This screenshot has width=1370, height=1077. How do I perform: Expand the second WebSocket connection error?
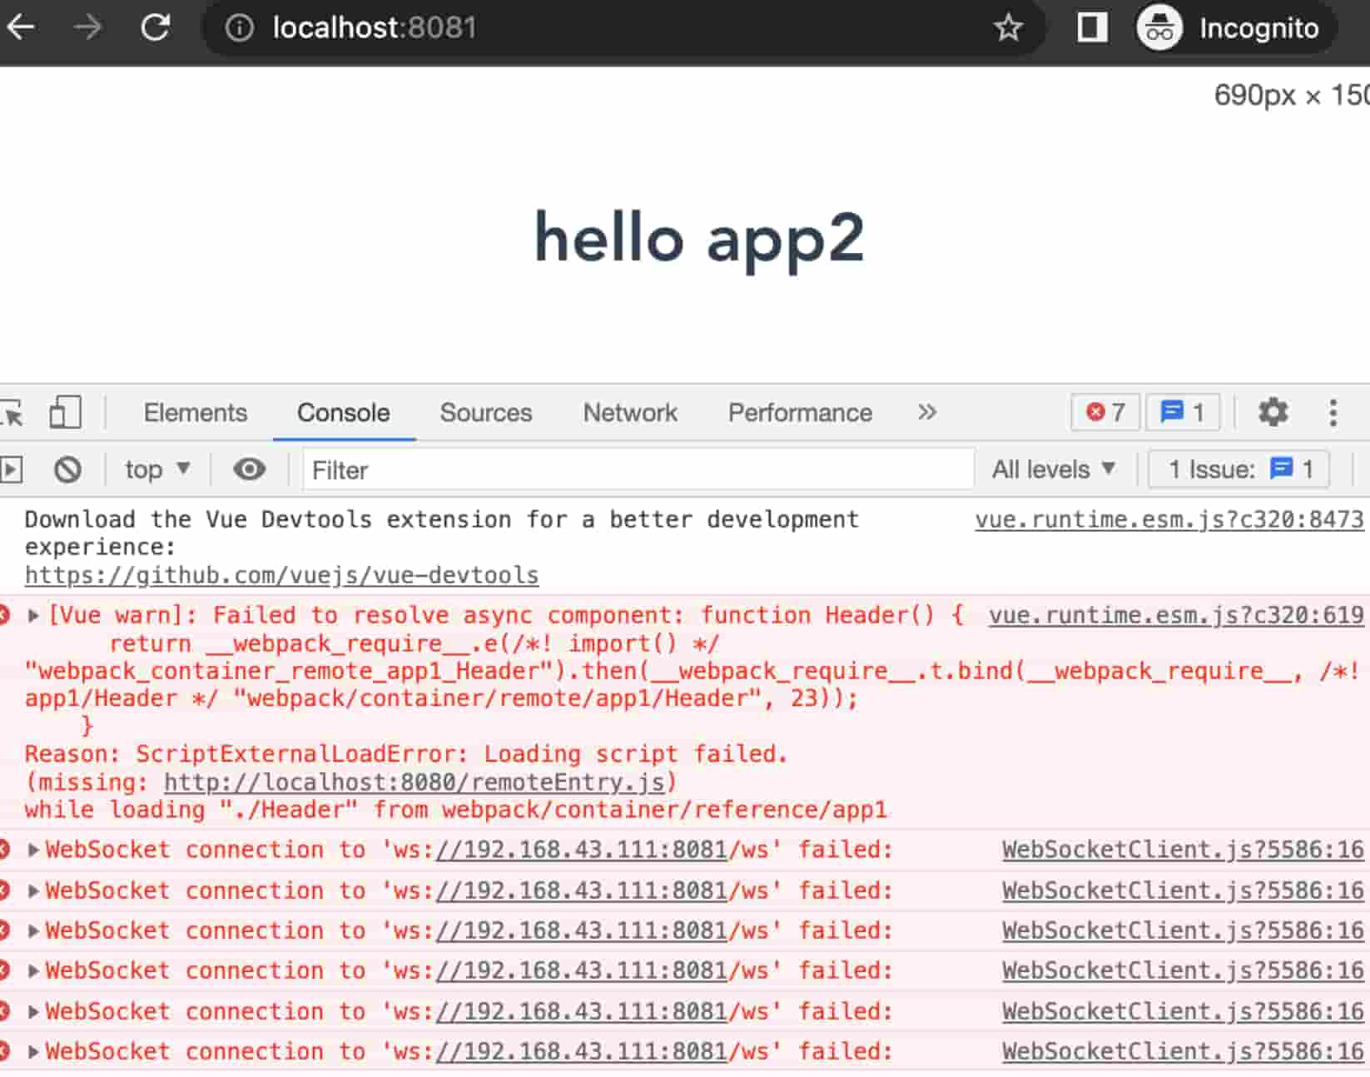point(33,891)
